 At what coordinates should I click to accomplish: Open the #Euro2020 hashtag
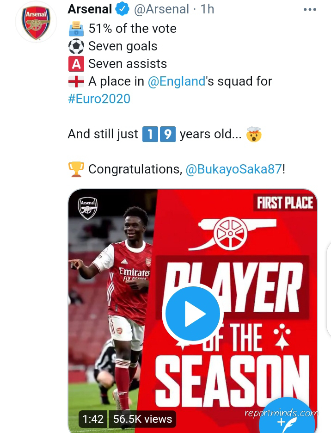(99, 99)
